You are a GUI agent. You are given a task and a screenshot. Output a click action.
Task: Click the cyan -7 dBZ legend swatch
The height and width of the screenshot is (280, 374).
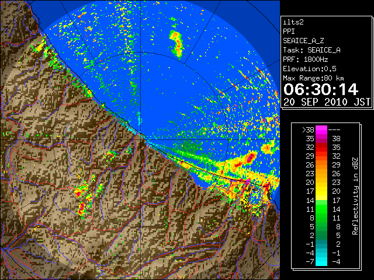[321, 261]
